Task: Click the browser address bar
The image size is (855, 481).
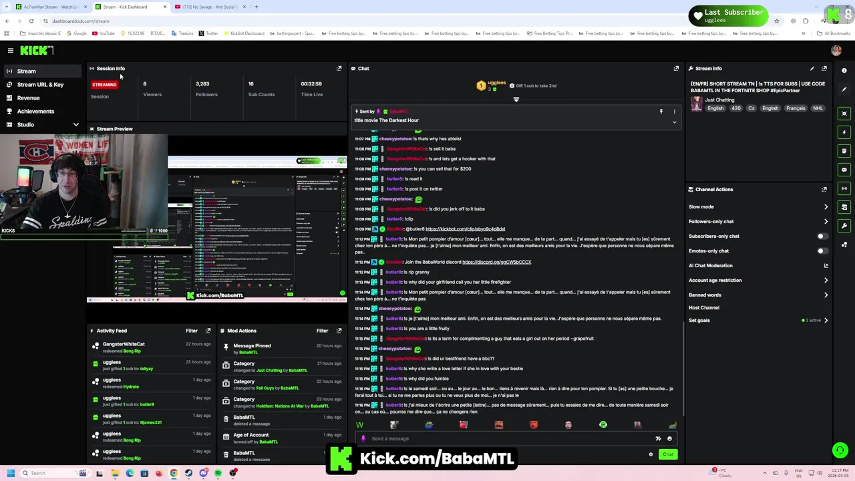Action: [x=401, y=21]
